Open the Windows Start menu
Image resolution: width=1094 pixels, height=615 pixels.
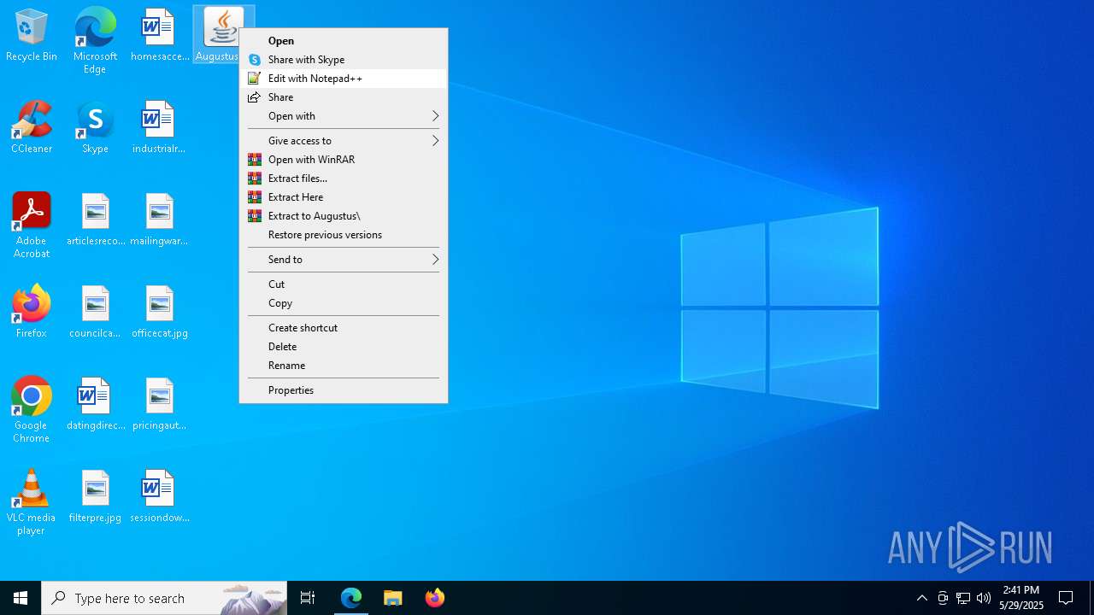(21, 598)
